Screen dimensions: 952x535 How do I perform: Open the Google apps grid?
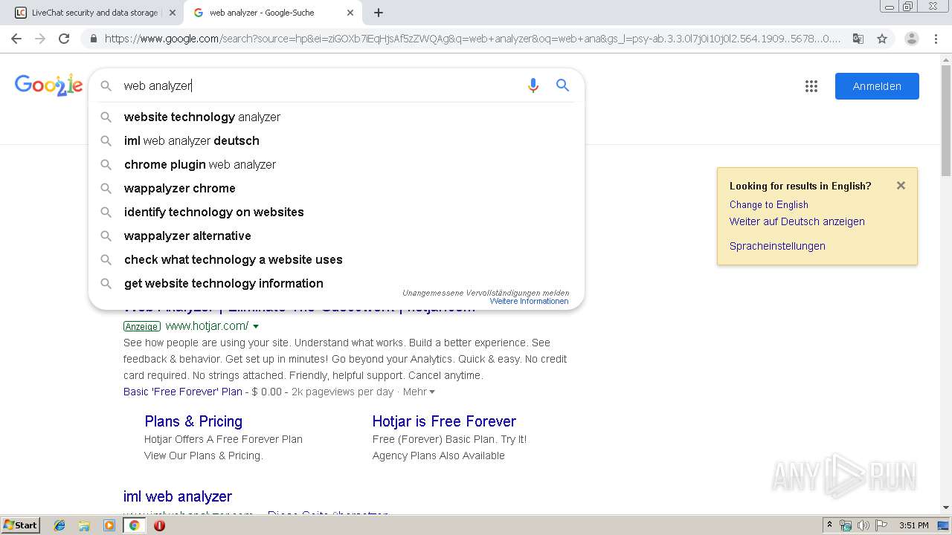point(811,86)
